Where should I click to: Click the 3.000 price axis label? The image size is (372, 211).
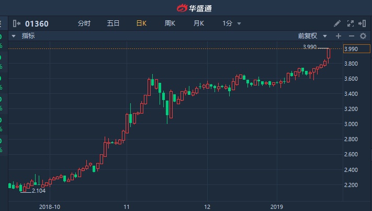click(351, 124)
